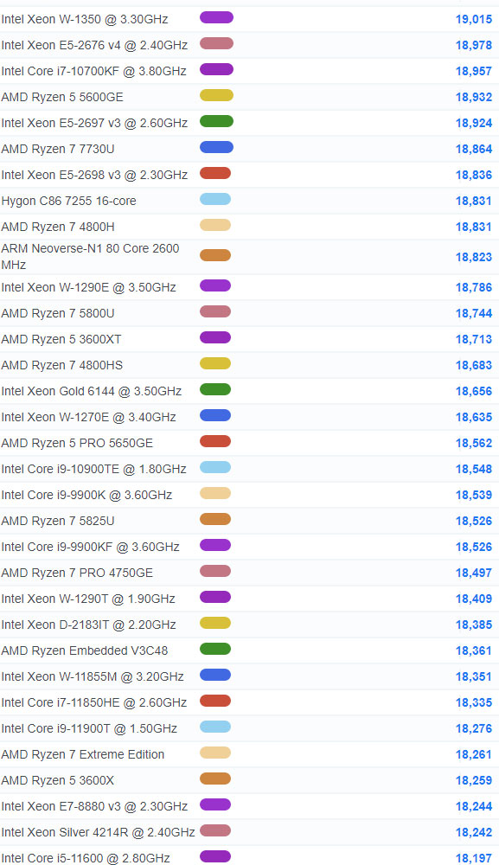Open the AMD Ryzen 7 7730U entry
The width and height of the screenshot is (499, 865).
point(58,149)
